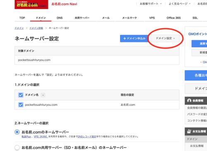207x151 pixels.
Task: Click the 現在の設定 value お名前.com
Action: click(x=128, y=105)
